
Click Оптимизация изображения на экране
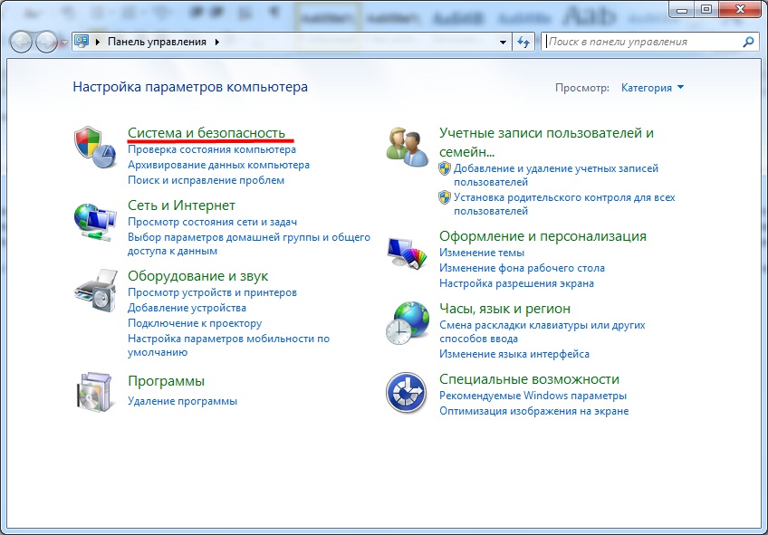tap(533, 411)
